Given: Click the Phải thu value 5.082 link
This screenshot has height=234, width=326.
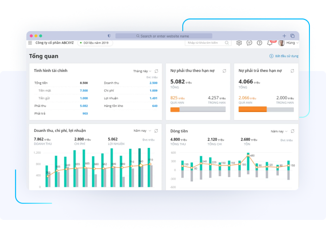Looking at the screenshot, I should pos(84,106).
